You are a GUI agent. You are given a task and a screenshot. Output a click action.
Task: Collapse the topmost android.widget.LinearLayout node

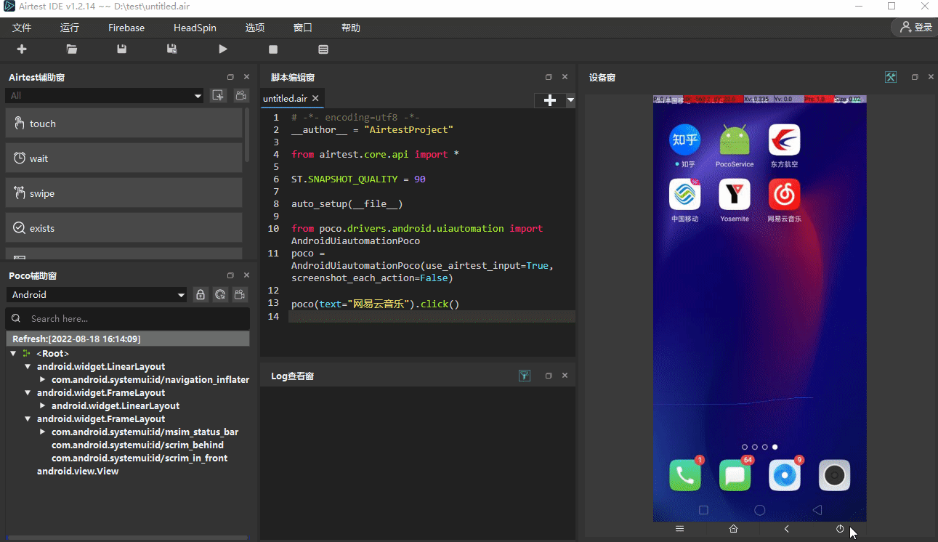[28, 367]
